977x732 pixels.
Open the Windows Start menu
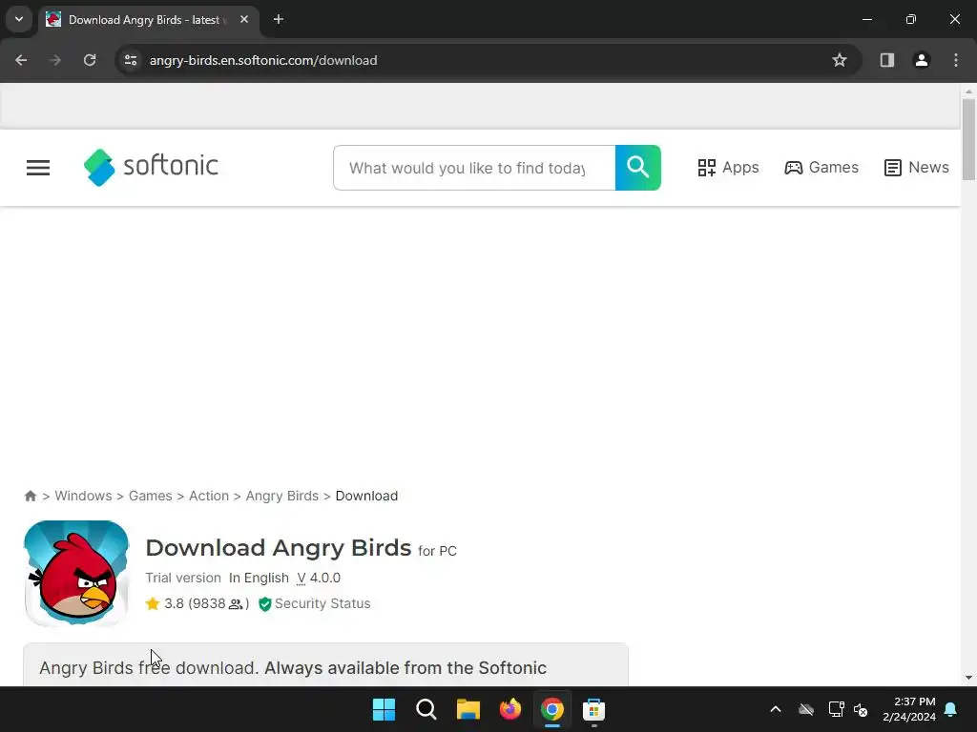coord(384,709)
